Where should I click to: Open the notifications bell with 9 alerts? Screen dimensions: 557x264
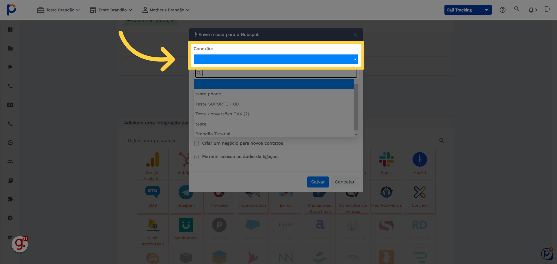(x=533, y=10)
